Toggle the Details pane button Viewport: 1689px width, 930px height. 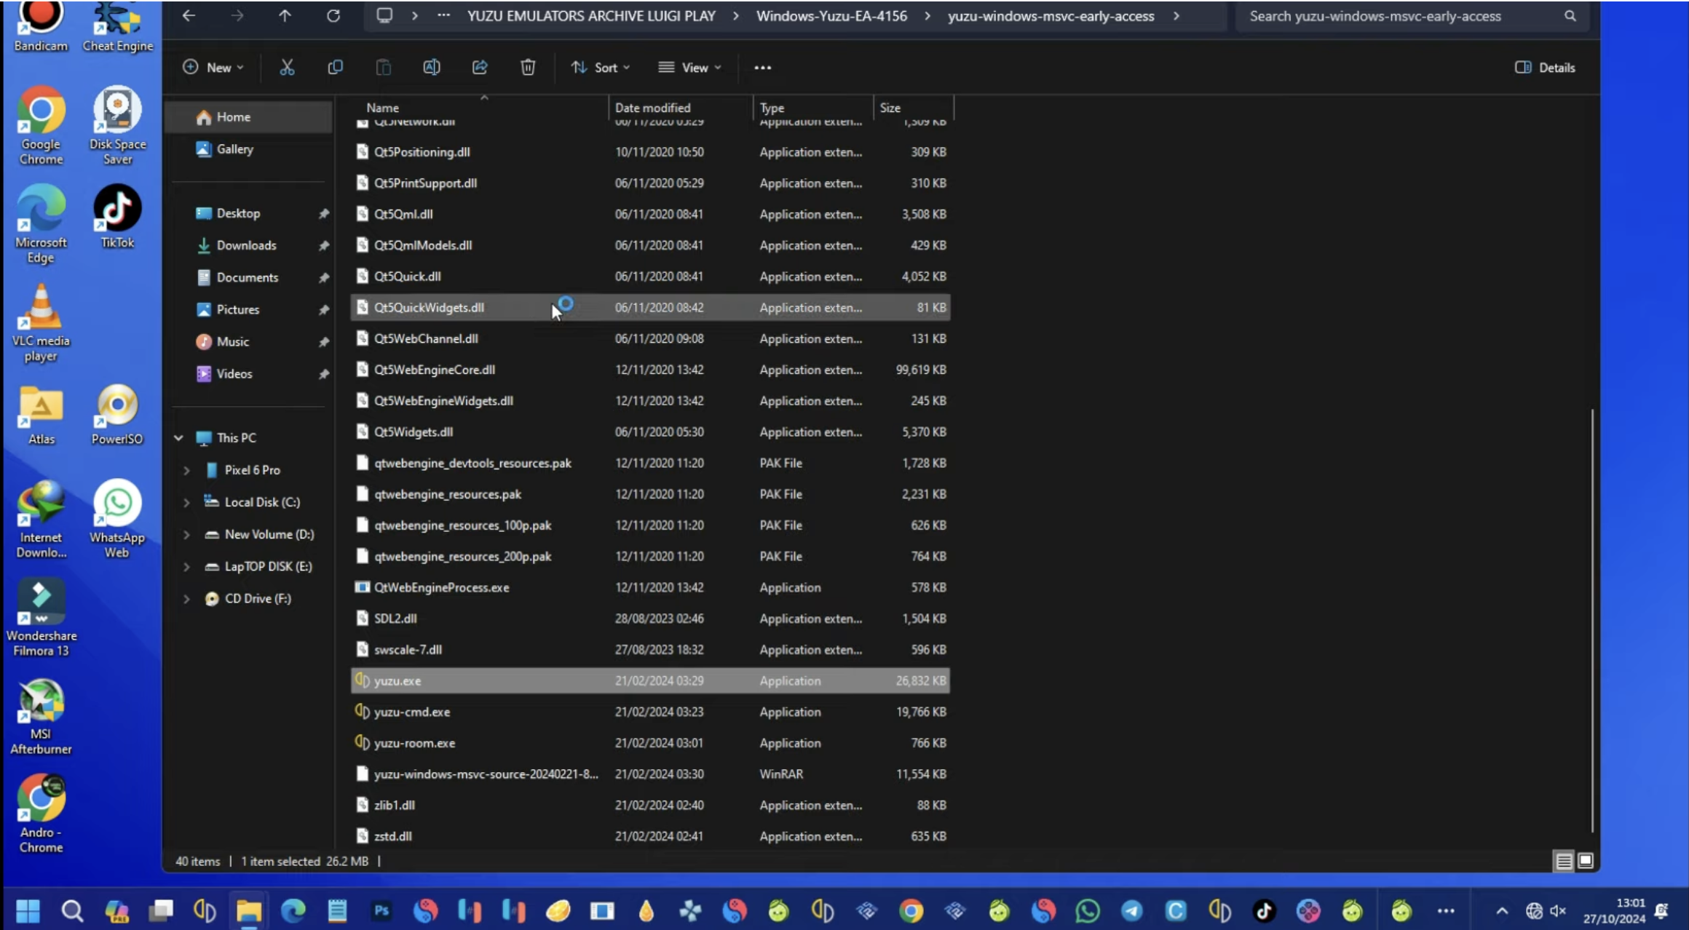pos(1545,68)
